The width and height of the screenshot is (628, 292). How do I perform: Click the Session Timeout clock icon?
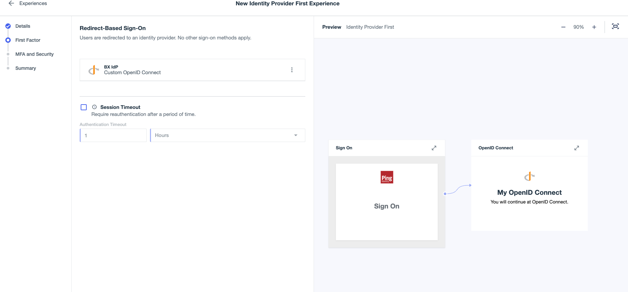(x=94, y=107)
